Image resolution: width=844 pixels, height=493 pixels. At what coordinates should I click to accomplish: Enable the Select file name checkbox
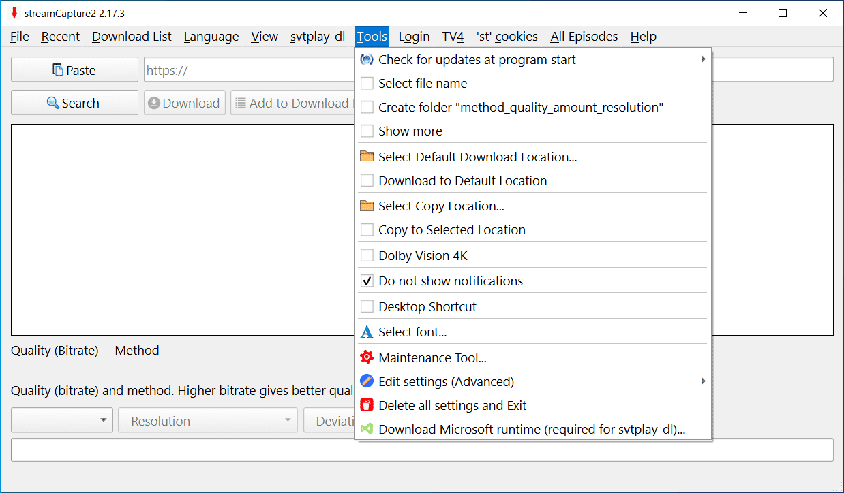pos(367,84)
